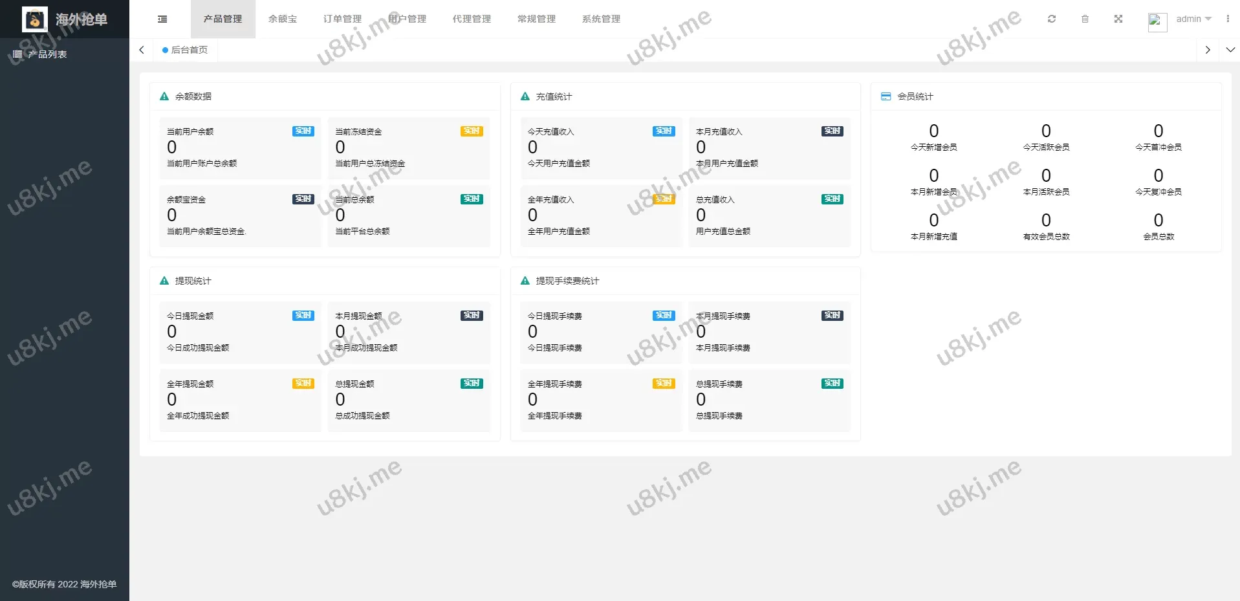Open the 系统管理 menu item
Image resolution: width=1240 pixels, height=601 pixels.
[601, 19]
